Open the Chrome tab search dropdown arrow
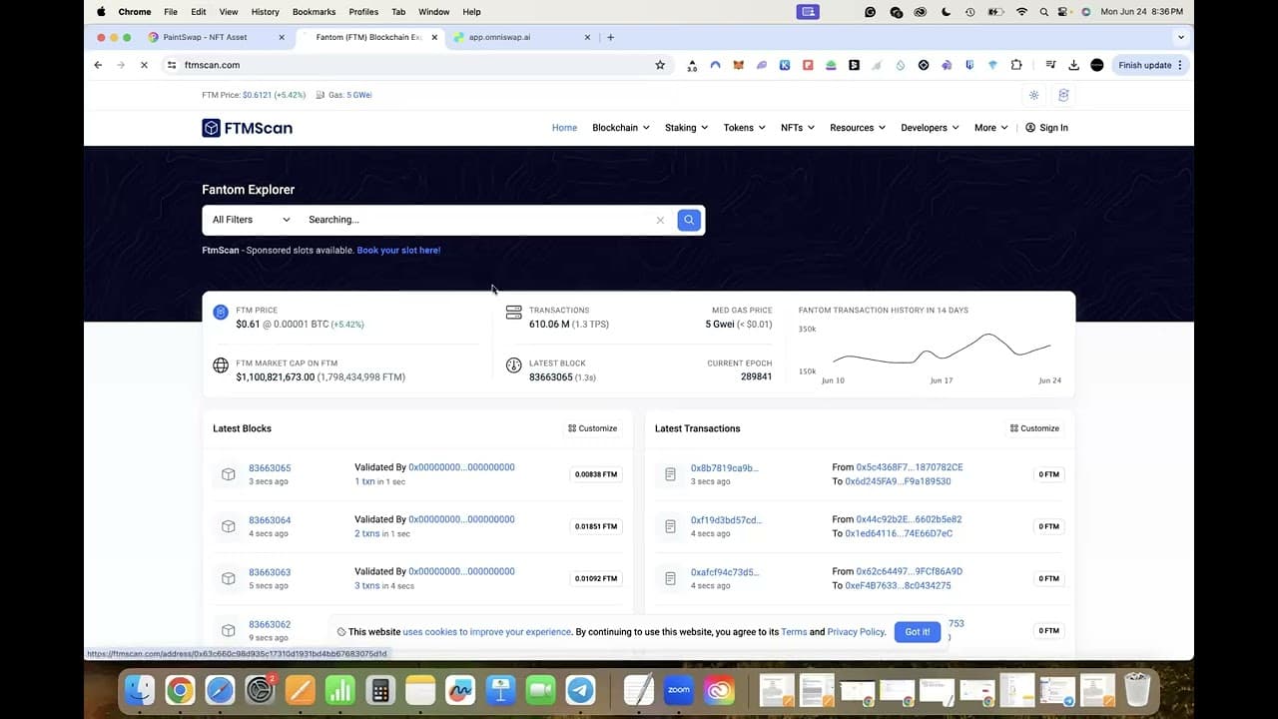Viewport: 1278px width, 719px height. click(1181, 37)
